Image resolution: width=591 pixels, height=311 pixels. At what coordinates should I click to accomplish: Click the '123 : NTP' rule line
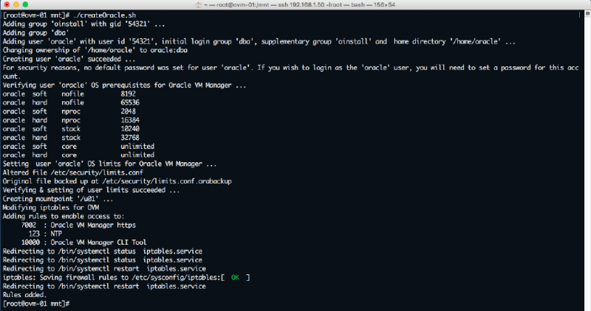(x=56, y=233)
